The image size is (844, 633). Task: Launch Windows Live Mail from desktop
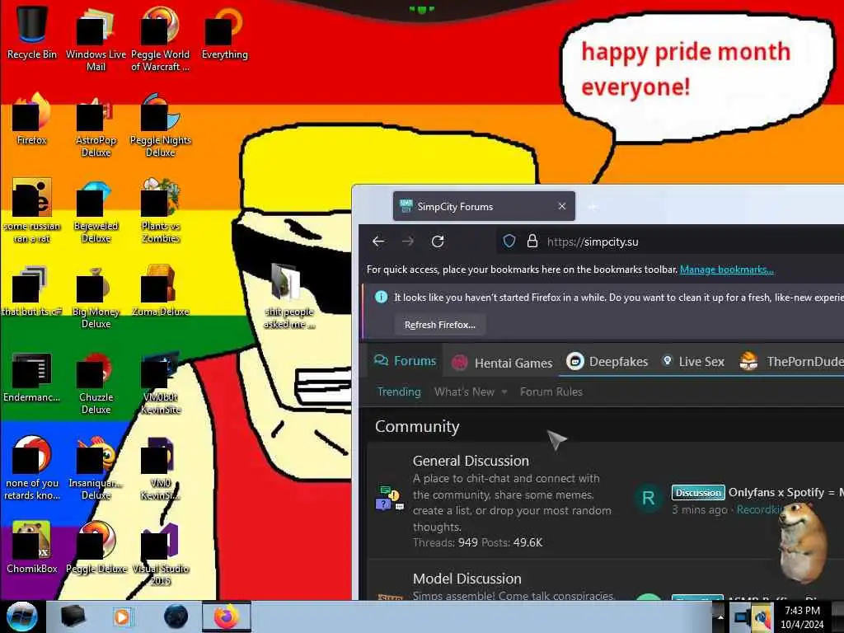click(x=96, y=39)
